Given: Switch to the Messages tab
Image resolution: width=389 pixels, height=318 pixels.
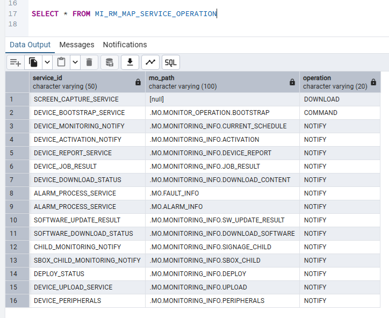Looking at the screenshot, I should pos(77,45).
